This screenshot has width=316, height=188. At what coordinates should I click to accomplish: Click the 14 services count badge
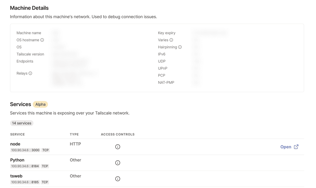click(x=22, y=123)
